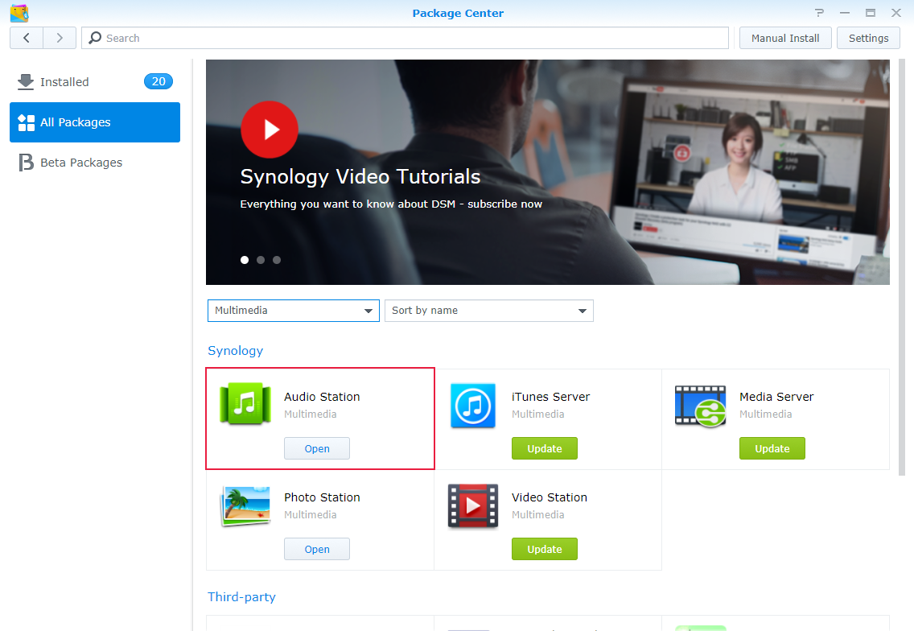Select Beta Packages in the sidebar

coord(95,163)
